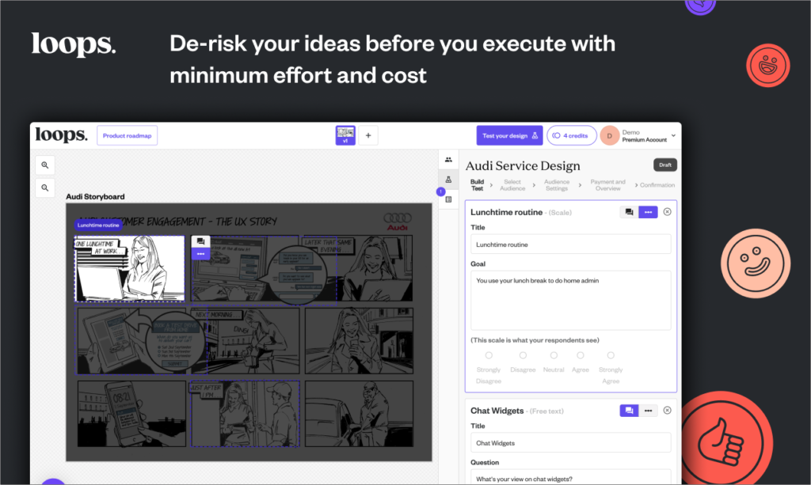Click the zoom out magnifier icon
Image resolution: width=811 pixels, height=485 pixels.
pos(45,188)
